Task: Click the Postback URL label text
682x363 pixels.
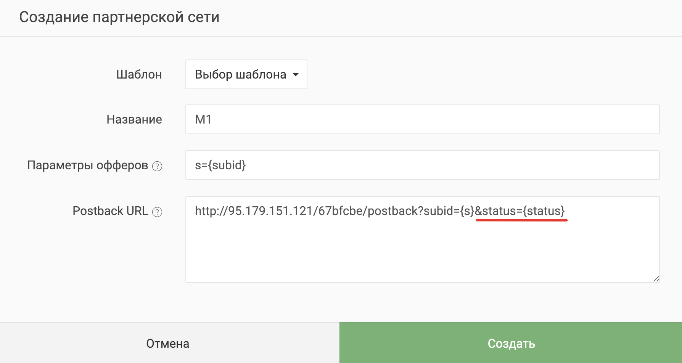Action: tap(110, 211)
